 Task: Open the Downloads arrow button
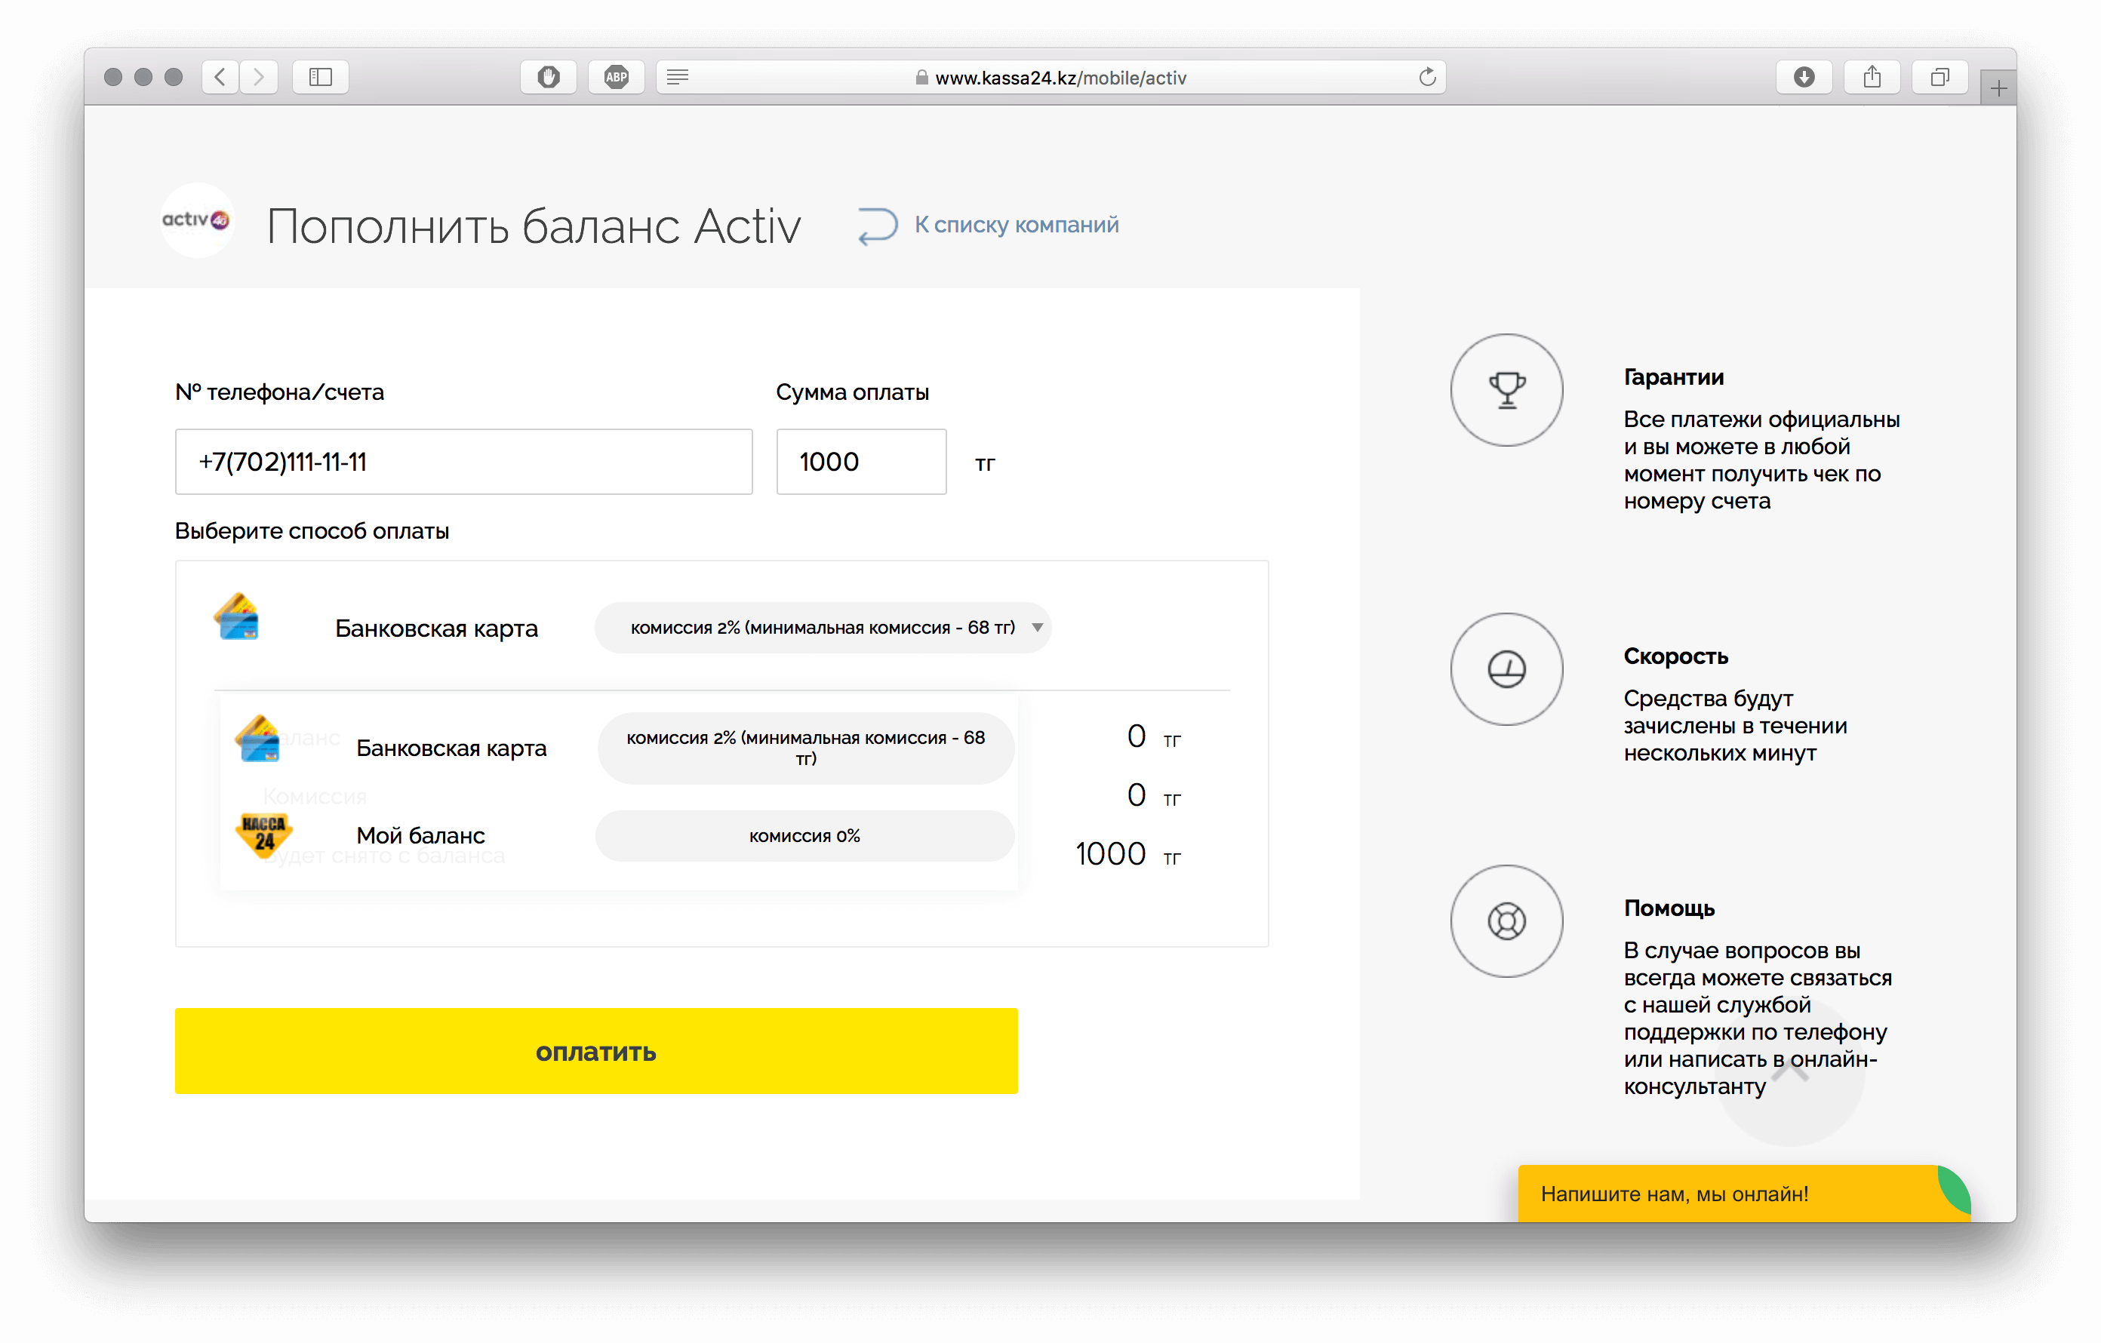[x=1804, y=77]
